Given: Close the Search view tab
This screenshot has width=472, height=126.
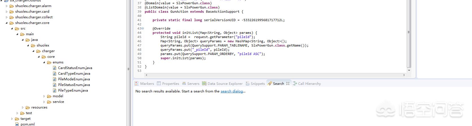Looking at the screenshot, I should point(288,84).
